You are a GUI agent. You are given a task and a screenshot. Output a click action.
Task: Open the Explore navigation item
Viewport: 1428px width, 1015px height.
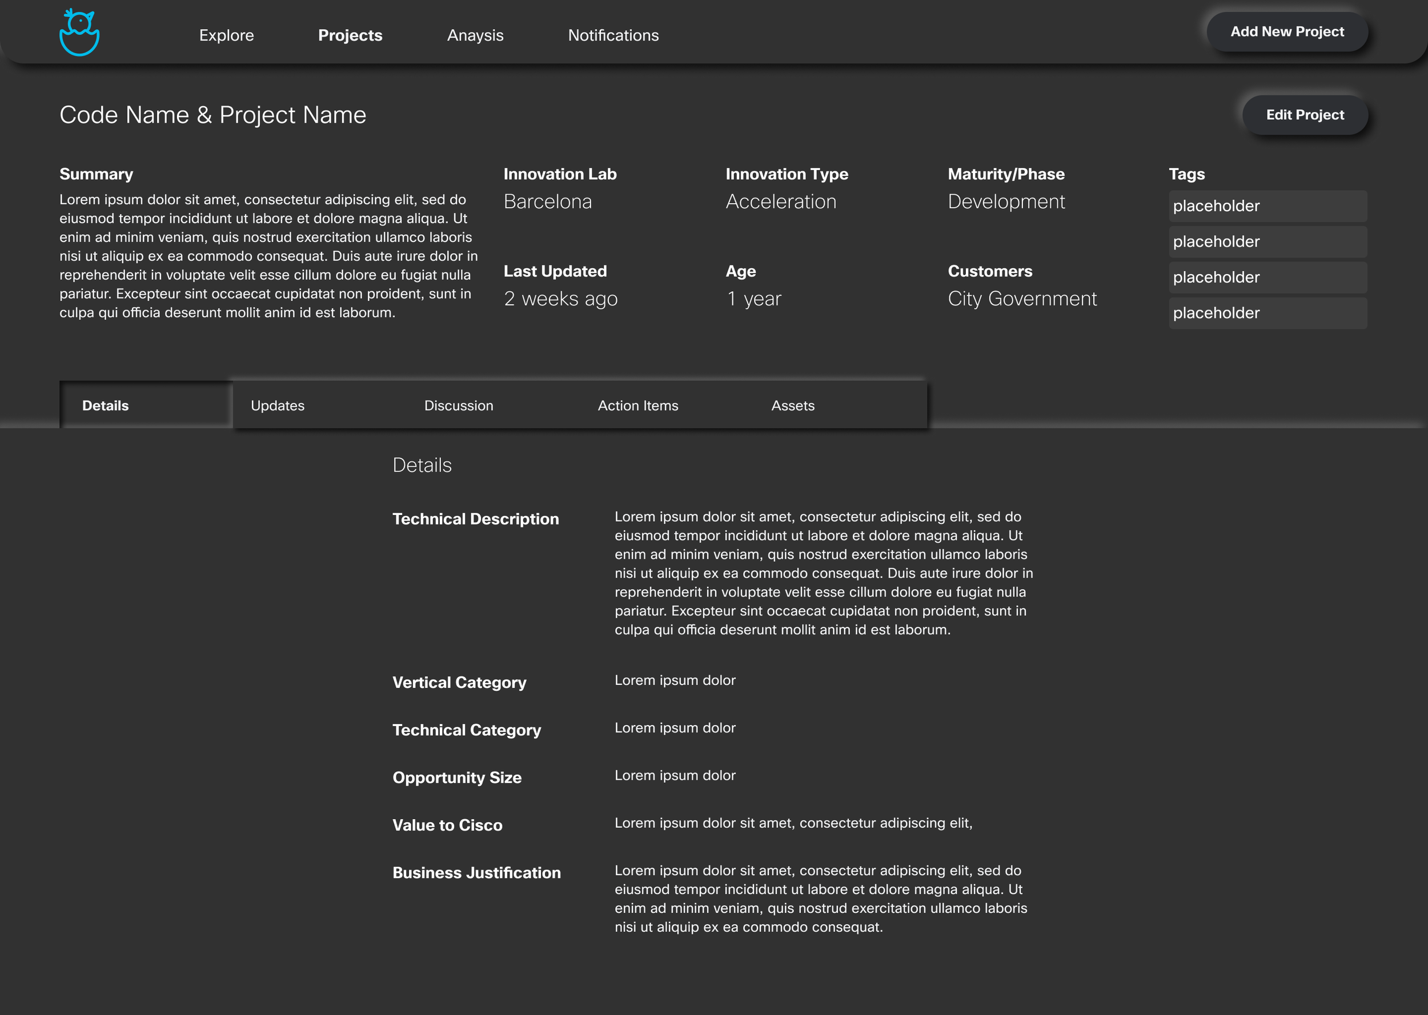pyautogui.click(x=226, y=35)
